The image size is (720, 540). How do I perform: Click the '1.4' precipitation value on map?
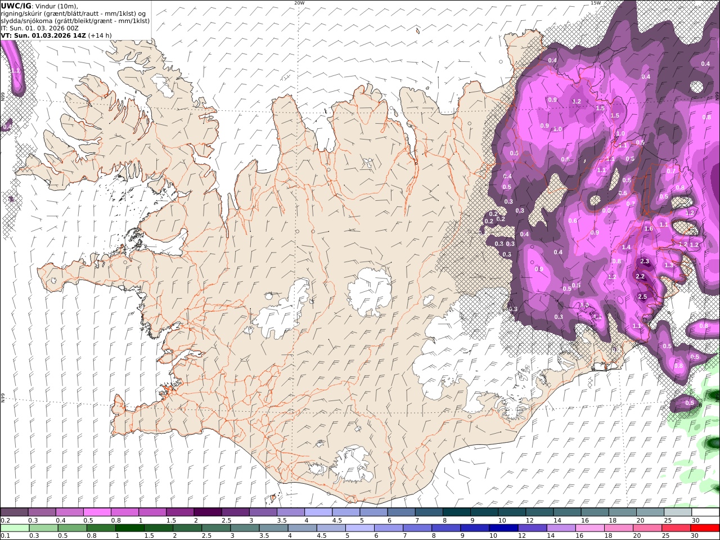[x=627, y=247]
